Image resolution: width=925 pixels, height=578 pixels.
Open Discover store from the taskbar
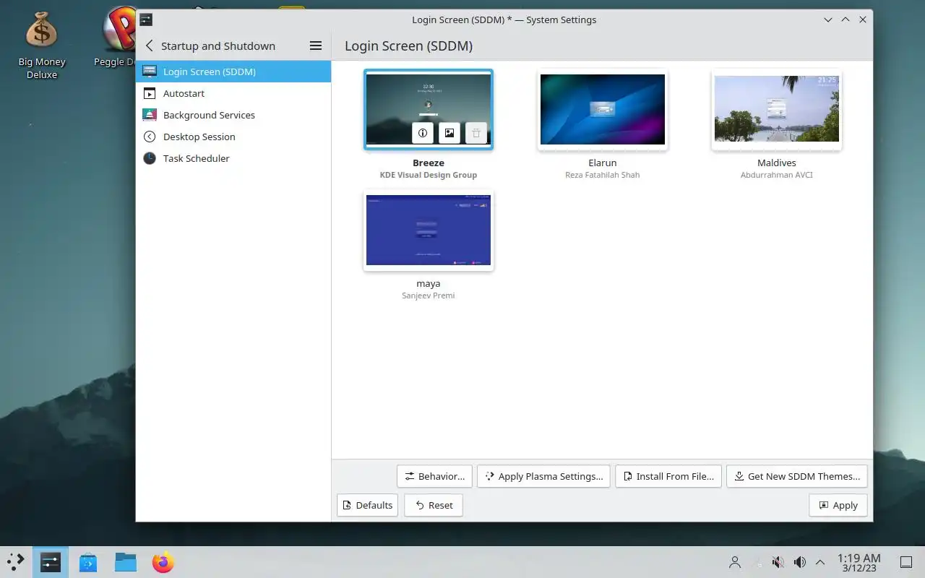[x=88, y=561]
